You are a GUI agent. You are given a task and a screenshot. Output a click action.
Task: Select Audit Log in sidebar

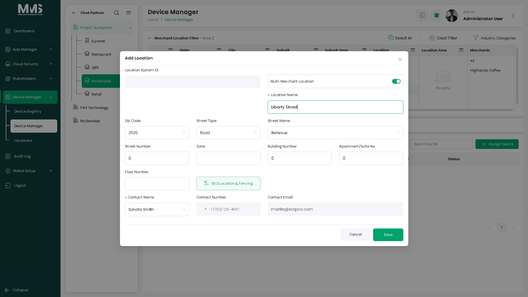[x=22, y=156]
